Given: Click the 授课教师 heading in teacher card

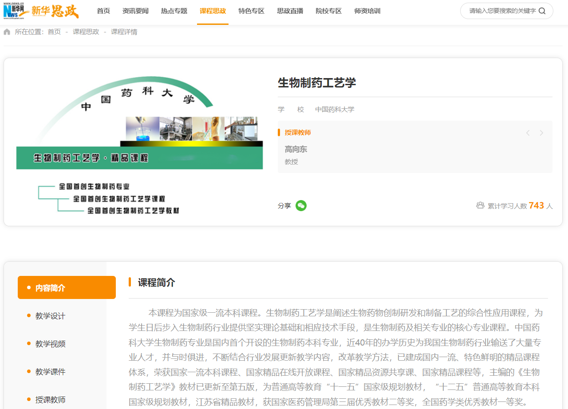Looking at the screenshot, I should [298, 133].
